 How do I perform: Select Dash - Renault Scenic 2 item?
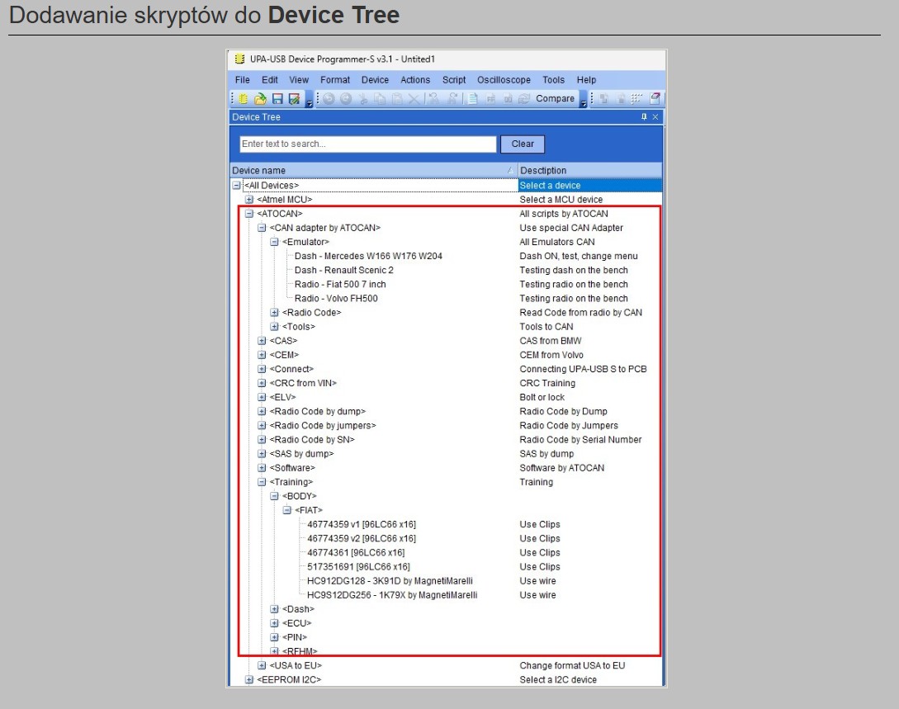click(x=343, y=271)
